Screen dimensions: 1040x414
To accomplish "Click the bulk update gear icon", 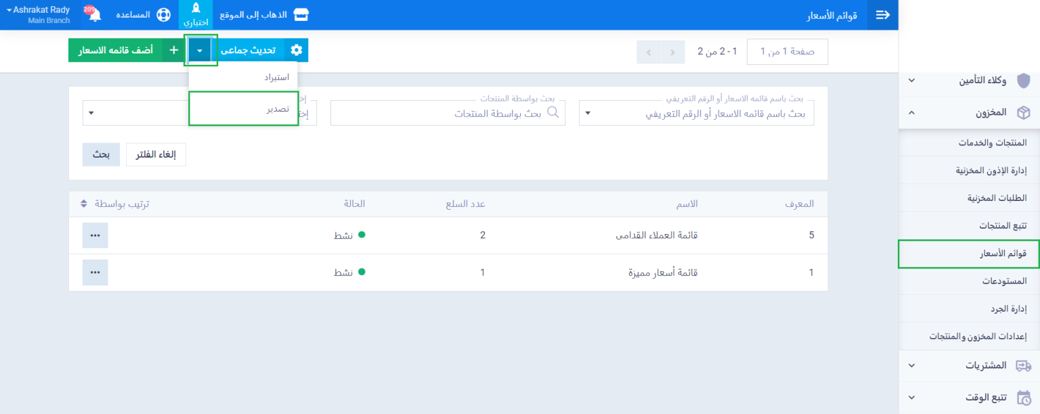I will [x=296, y=50].
